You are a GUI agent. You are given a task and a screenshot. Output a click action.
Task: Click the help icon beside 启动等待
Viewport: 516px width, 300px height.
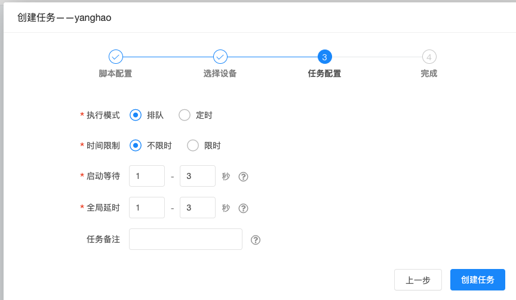(x=243, y=177)
